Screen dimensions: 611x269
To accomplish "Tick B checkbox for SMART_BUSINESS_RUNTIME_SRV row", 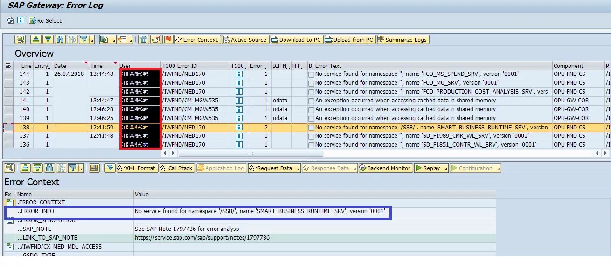I will pos(311,127).
